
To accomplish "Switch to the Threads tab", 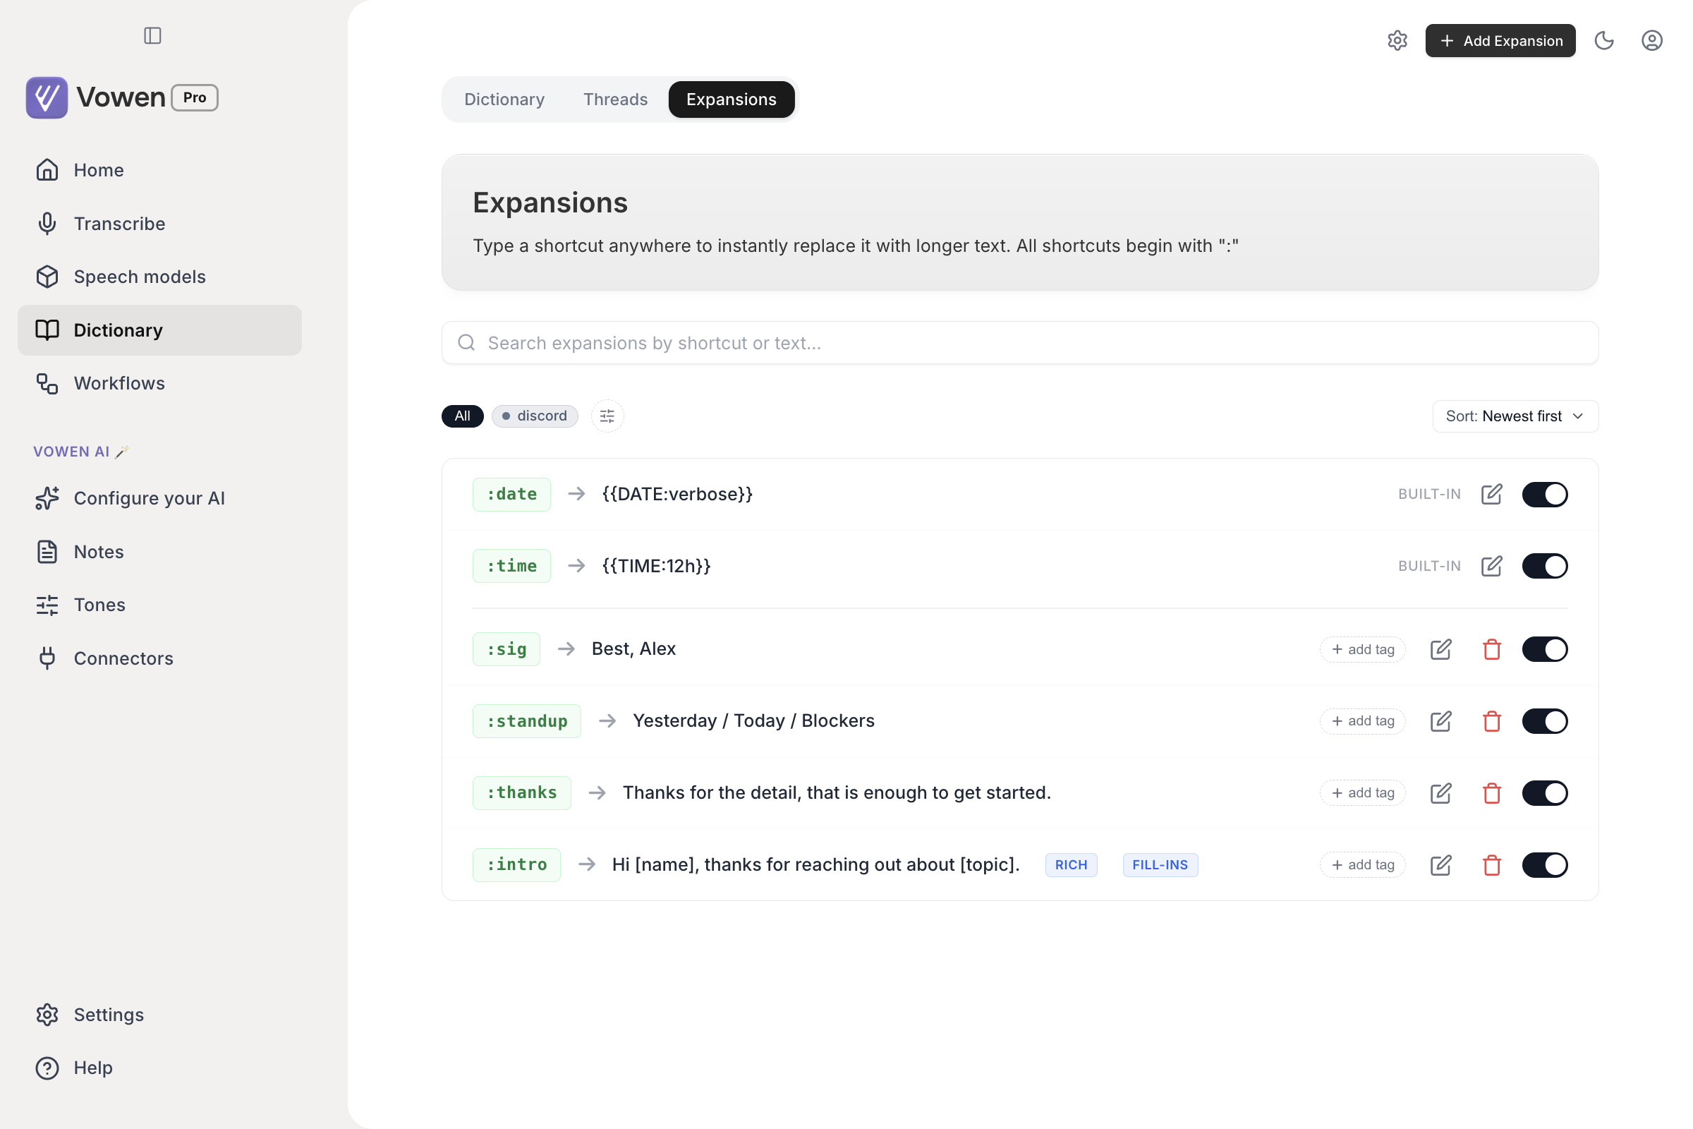I will (x=615, y=99).
